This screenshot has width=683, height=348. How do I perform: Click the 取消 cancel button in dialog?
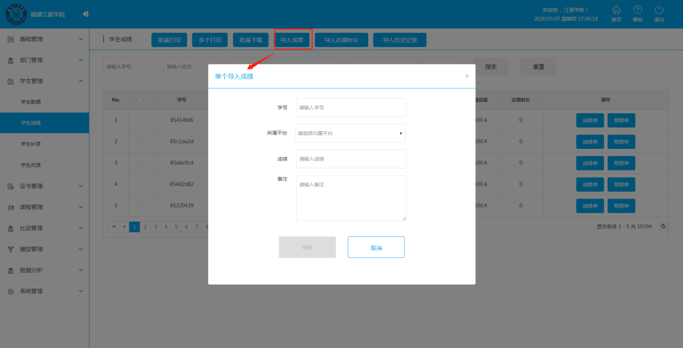tap(376, 247)
